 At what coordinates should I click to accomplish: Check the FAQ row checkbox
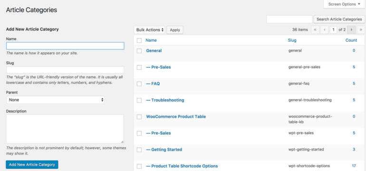click(139, 84)
